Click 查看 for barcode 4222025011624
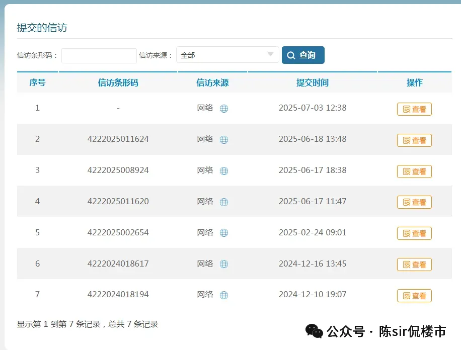The height and width of the screenshot is (350, 461). point(414,140)
